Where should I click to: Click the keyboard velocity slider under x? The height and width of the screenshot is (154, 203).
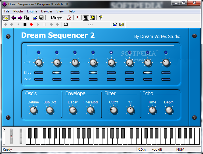pos(4,138)
